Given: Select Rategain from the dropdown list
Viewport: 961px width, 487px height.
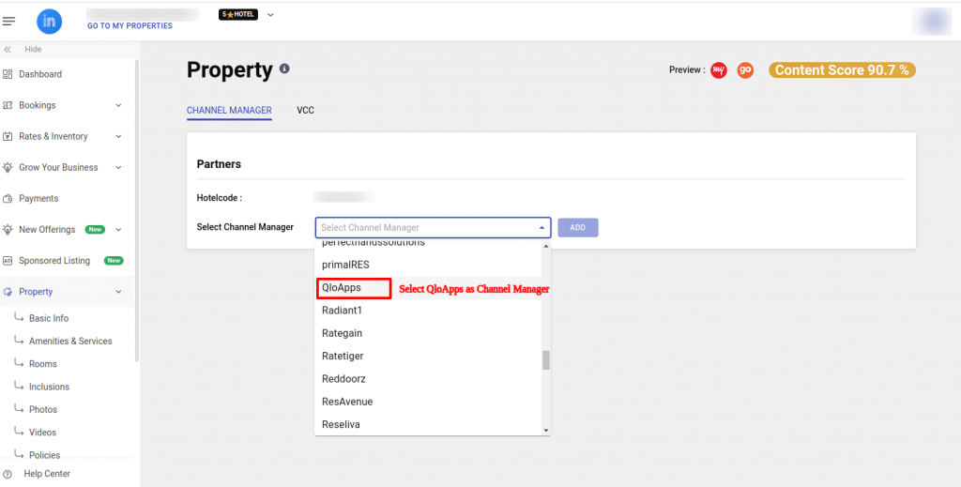Looking at the screenshot, I should tap(428, 333).
